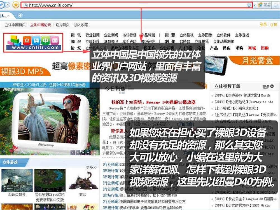The height and width of the screenshot is (210, 280).
Task: Open the 企业新闻 menu item
Action: tap(111, 35)
